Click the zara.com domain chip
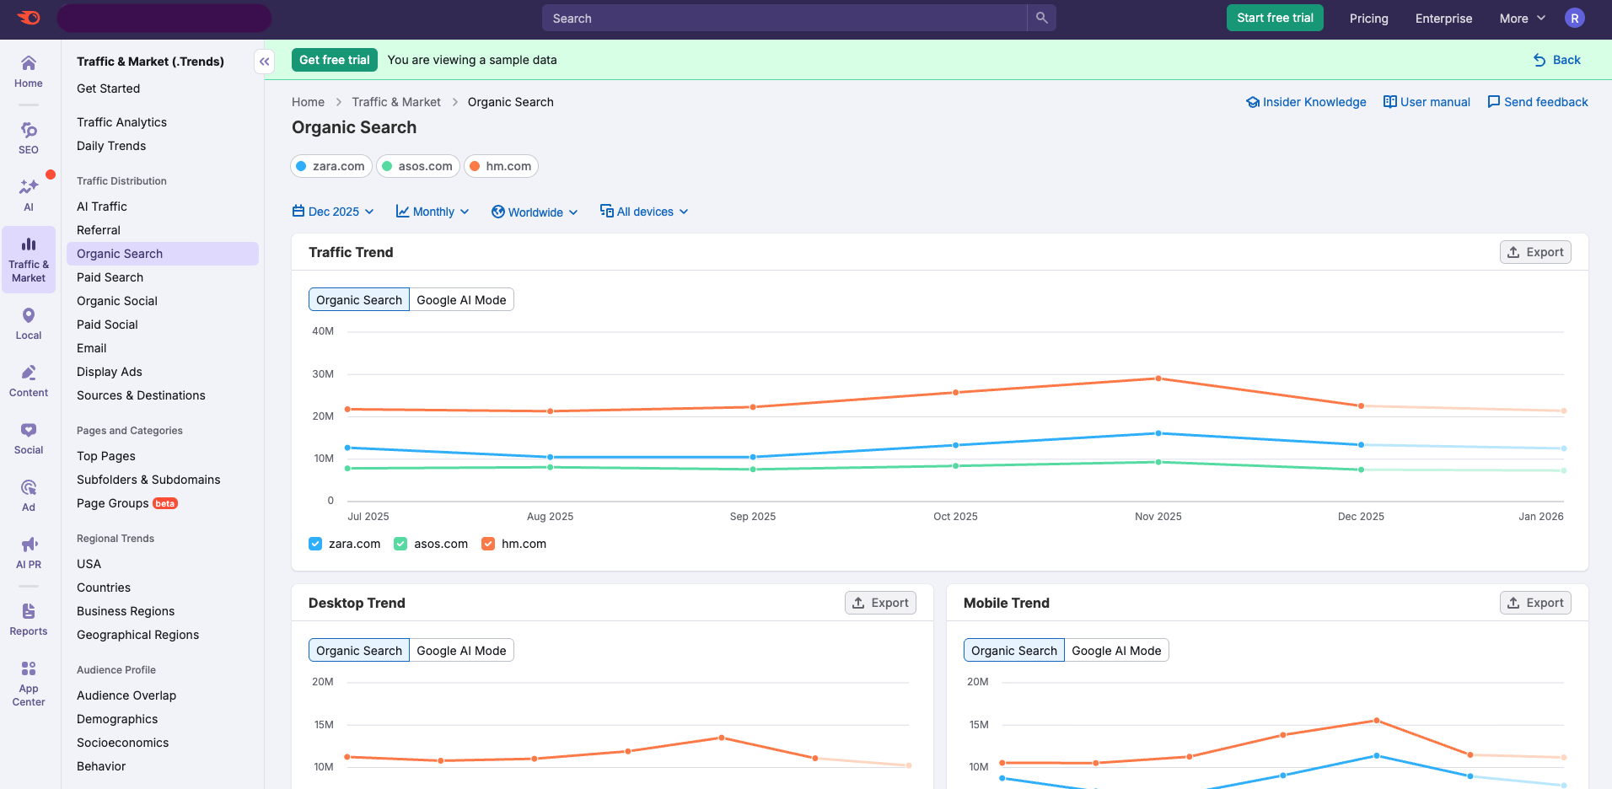This screenshot has width=1612, height=789. tap(331, 166)
